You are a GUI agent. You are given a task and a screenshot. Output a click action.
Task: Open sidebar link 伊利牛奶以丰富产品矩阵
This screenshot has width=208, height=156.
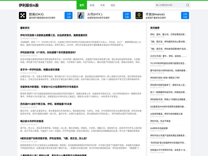pos(168,135)
